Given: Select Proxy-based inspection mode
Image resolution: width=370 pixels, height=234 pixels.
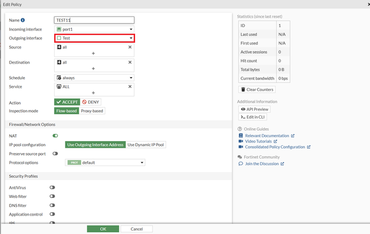Looking at the screenshot, I should (x=92, y=111).
